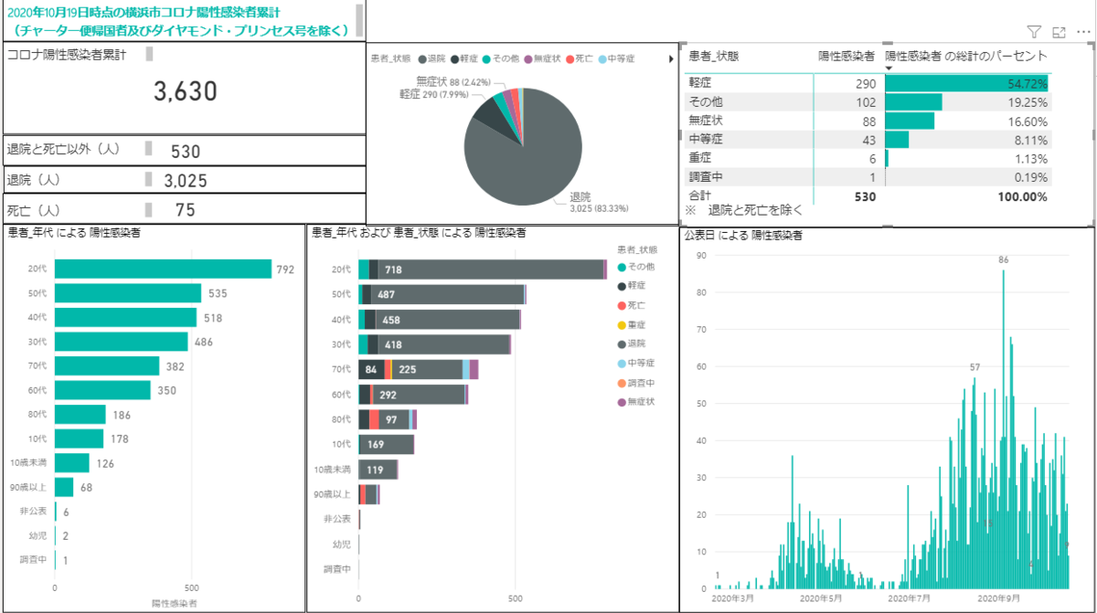Click 重症 in the stacked bar legend
Screen dimensions: 1097x613
tap(632, 324)
